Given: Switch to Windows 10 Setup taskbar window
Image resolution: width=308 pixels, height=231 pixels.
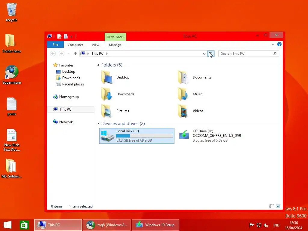Looking at the screenshot, I should 156,225.
